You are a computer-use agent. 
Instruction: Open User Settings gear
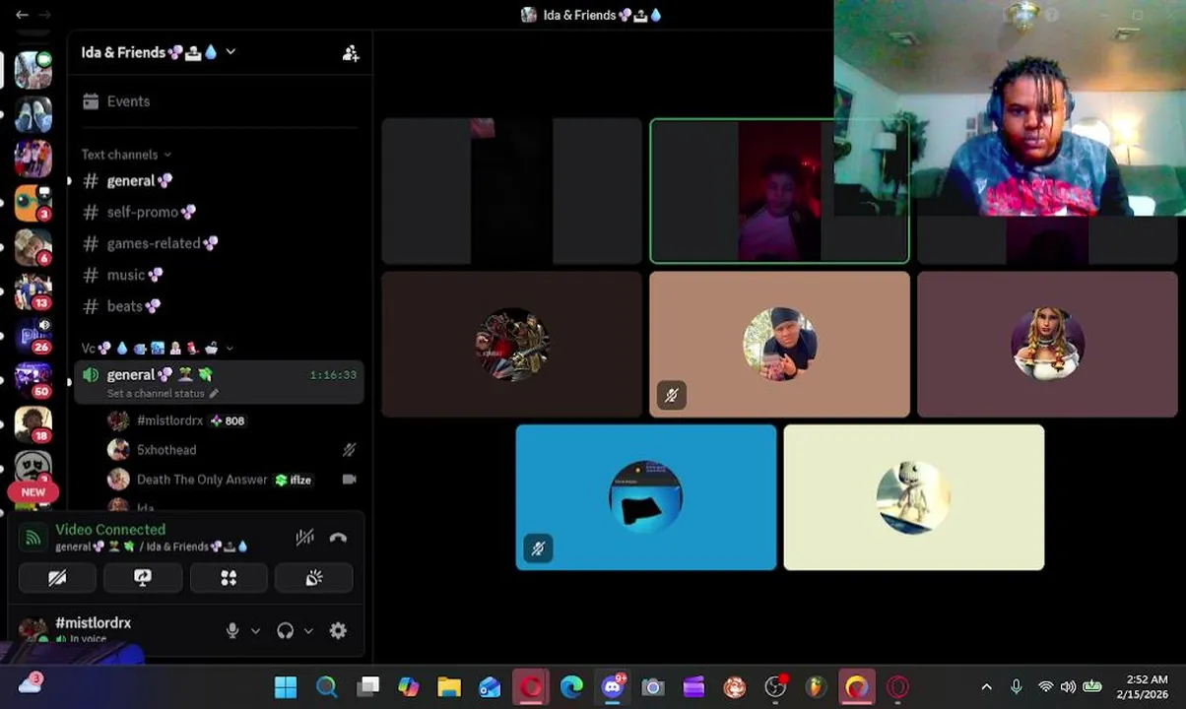[338, 631]
